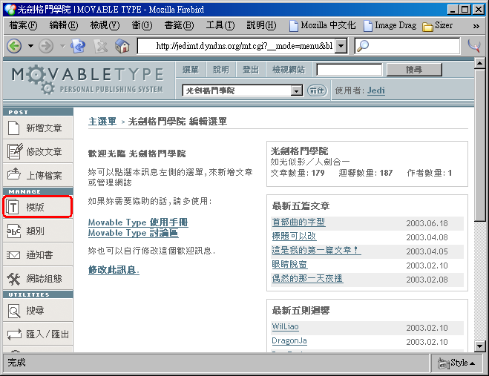
Task: Click the Movable Type header search field
Action: click(x=349, y=70)
